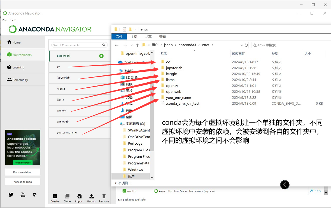Open the YouTube icon link
Screen dimensions: 331x208
(23, 195)
